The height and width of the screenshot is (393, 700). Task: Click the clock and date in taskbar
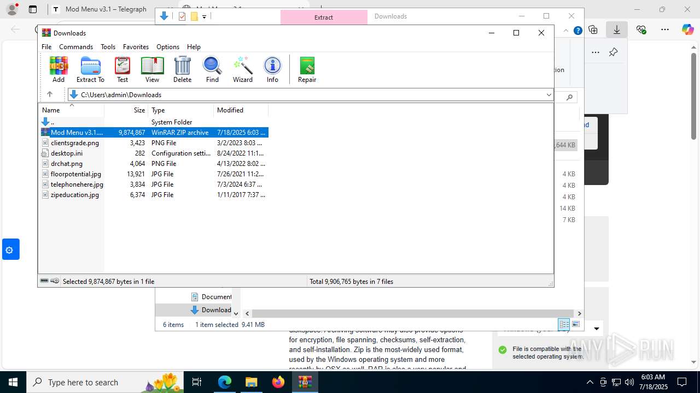(x=653, y=382)
